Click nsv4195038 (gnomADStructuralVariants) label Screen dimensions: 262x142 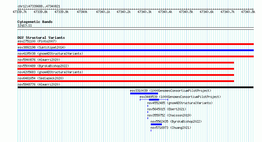(x=50, y=54)
